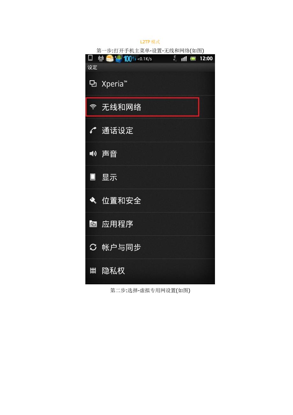Click the sync arrows icon
Viewport: 293px width, 415px height.
tap(93, 247)
